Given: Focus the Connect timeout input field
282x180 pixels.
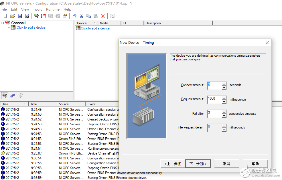Looking at the screenshot, I should (x=214, y=86).
